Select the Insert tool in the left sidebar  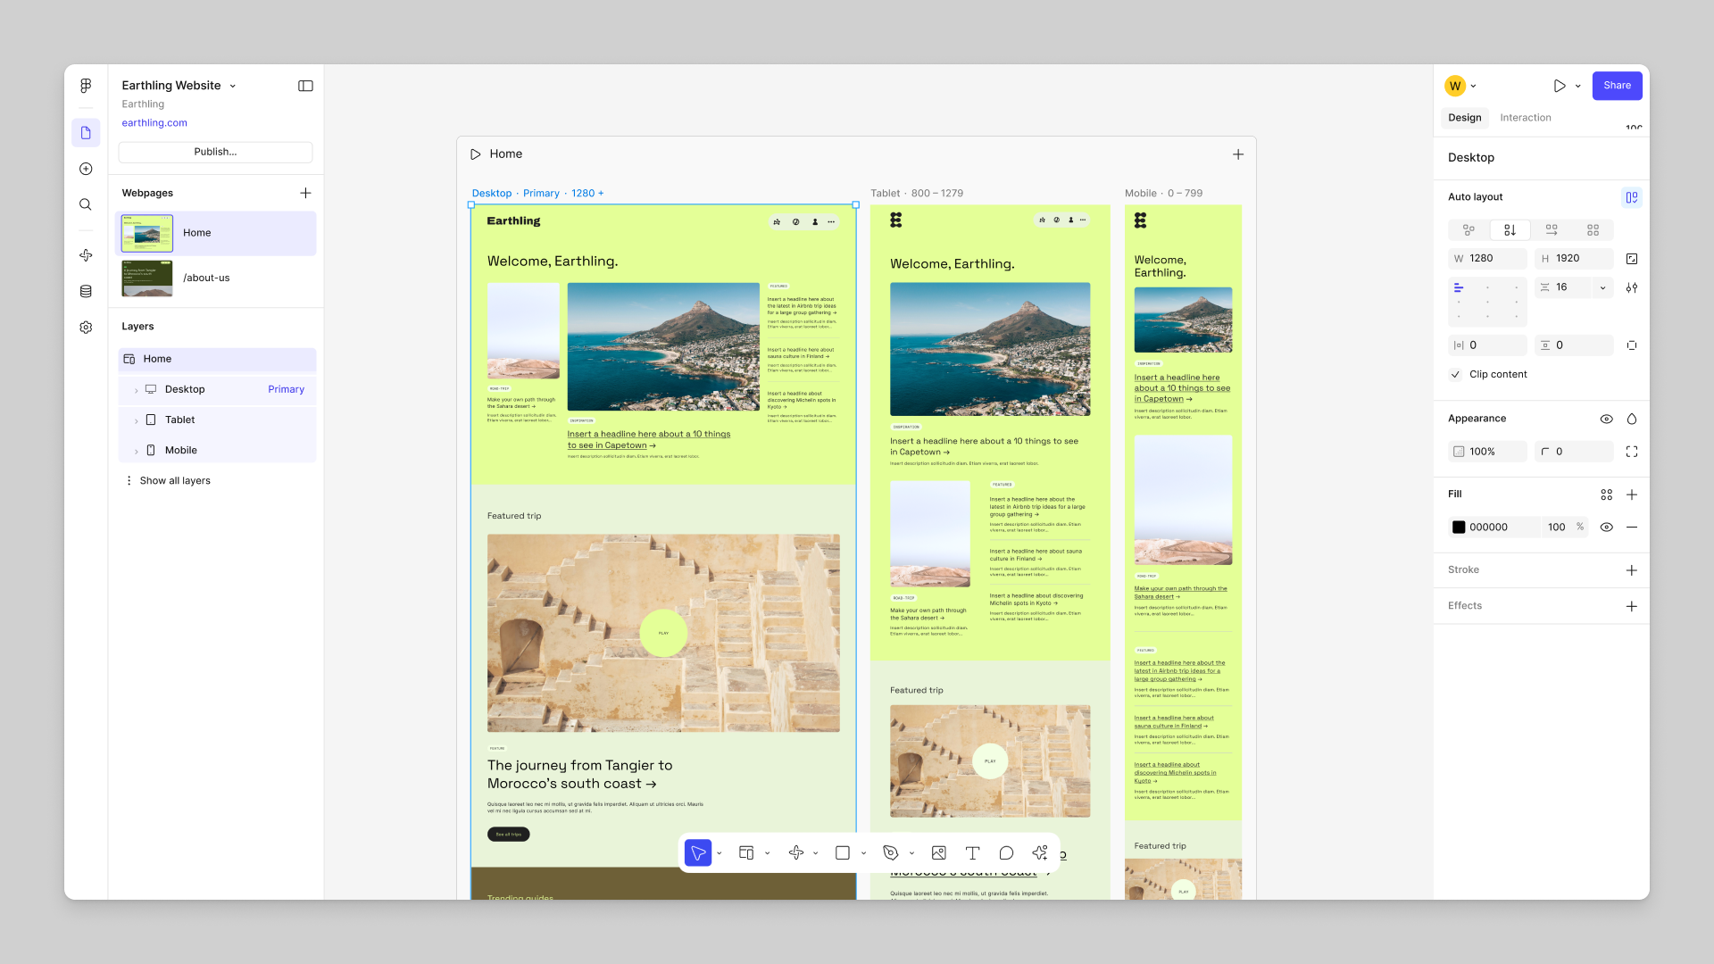tap(86, 168)
